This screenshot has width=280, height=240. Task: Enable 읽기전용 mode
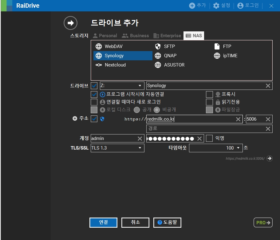[209, 102]
